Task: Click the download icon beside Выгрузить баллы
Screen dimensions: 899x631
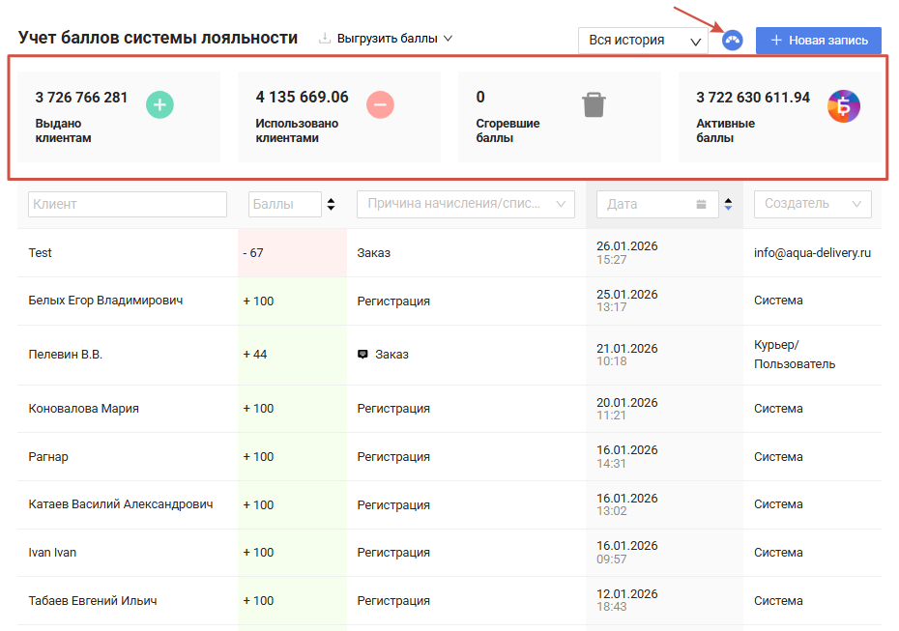Action: pyautogui.click(x=325, y=40)
